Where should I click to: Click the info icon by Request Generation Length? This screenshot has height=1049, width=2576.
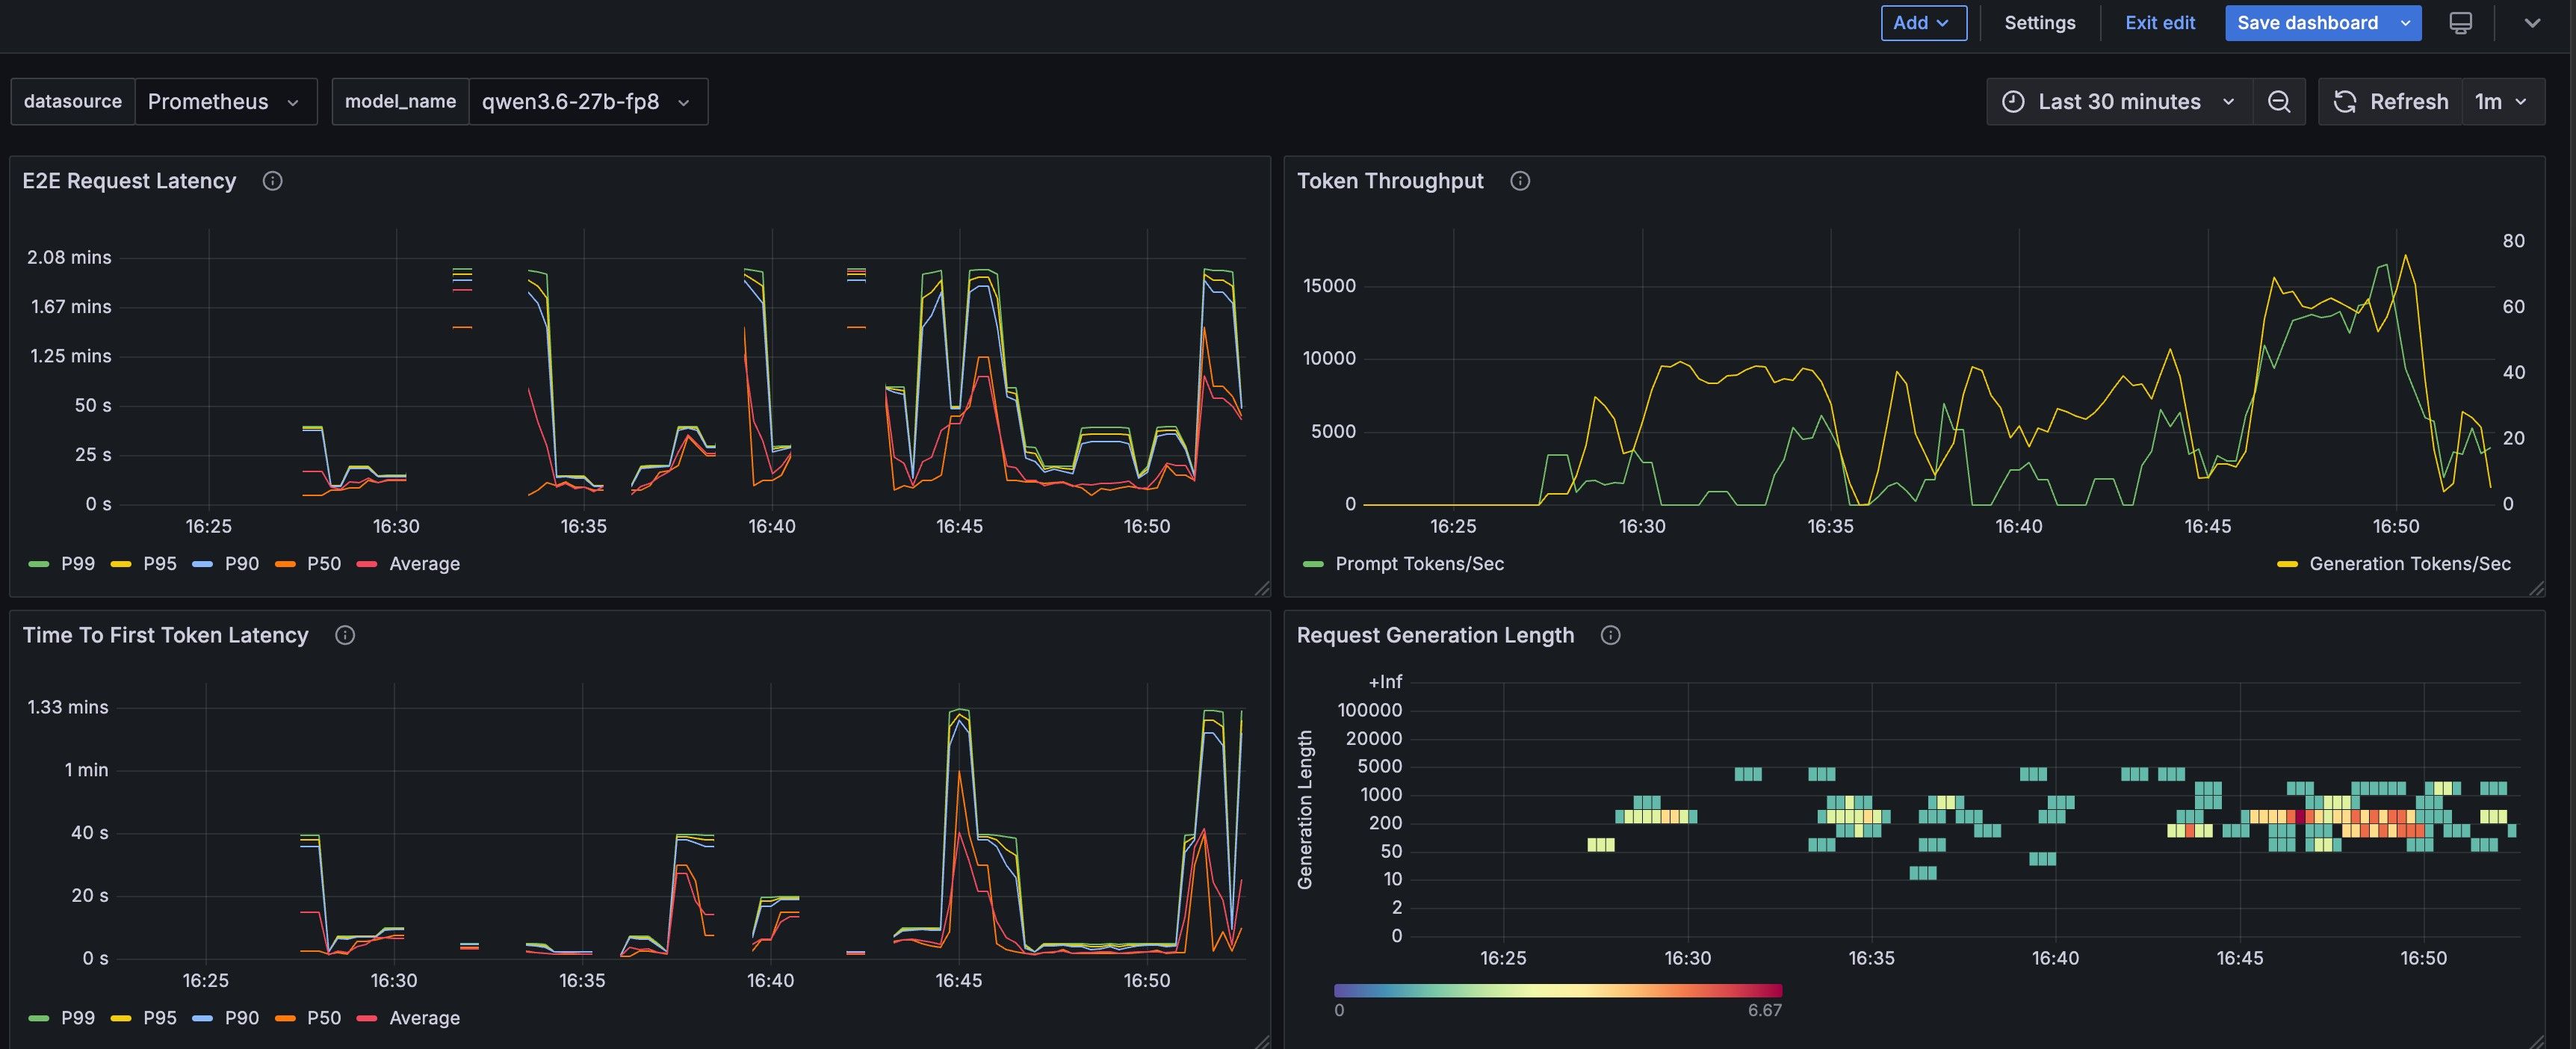(x=1610, y=635)
